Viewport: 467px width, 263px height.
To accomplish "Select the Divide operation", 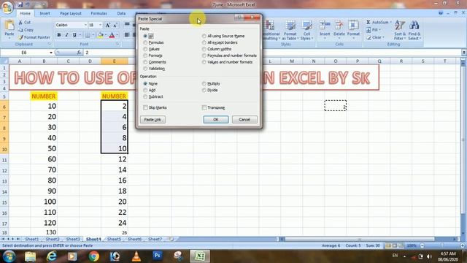I will click(x=204, y=90).
